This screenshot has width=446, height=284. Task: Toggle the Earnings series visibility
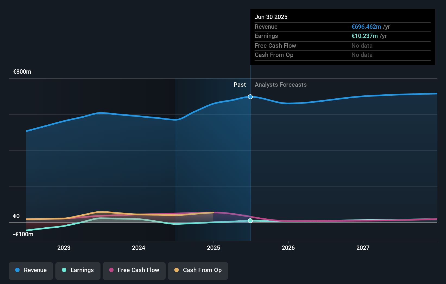[78, 270]
